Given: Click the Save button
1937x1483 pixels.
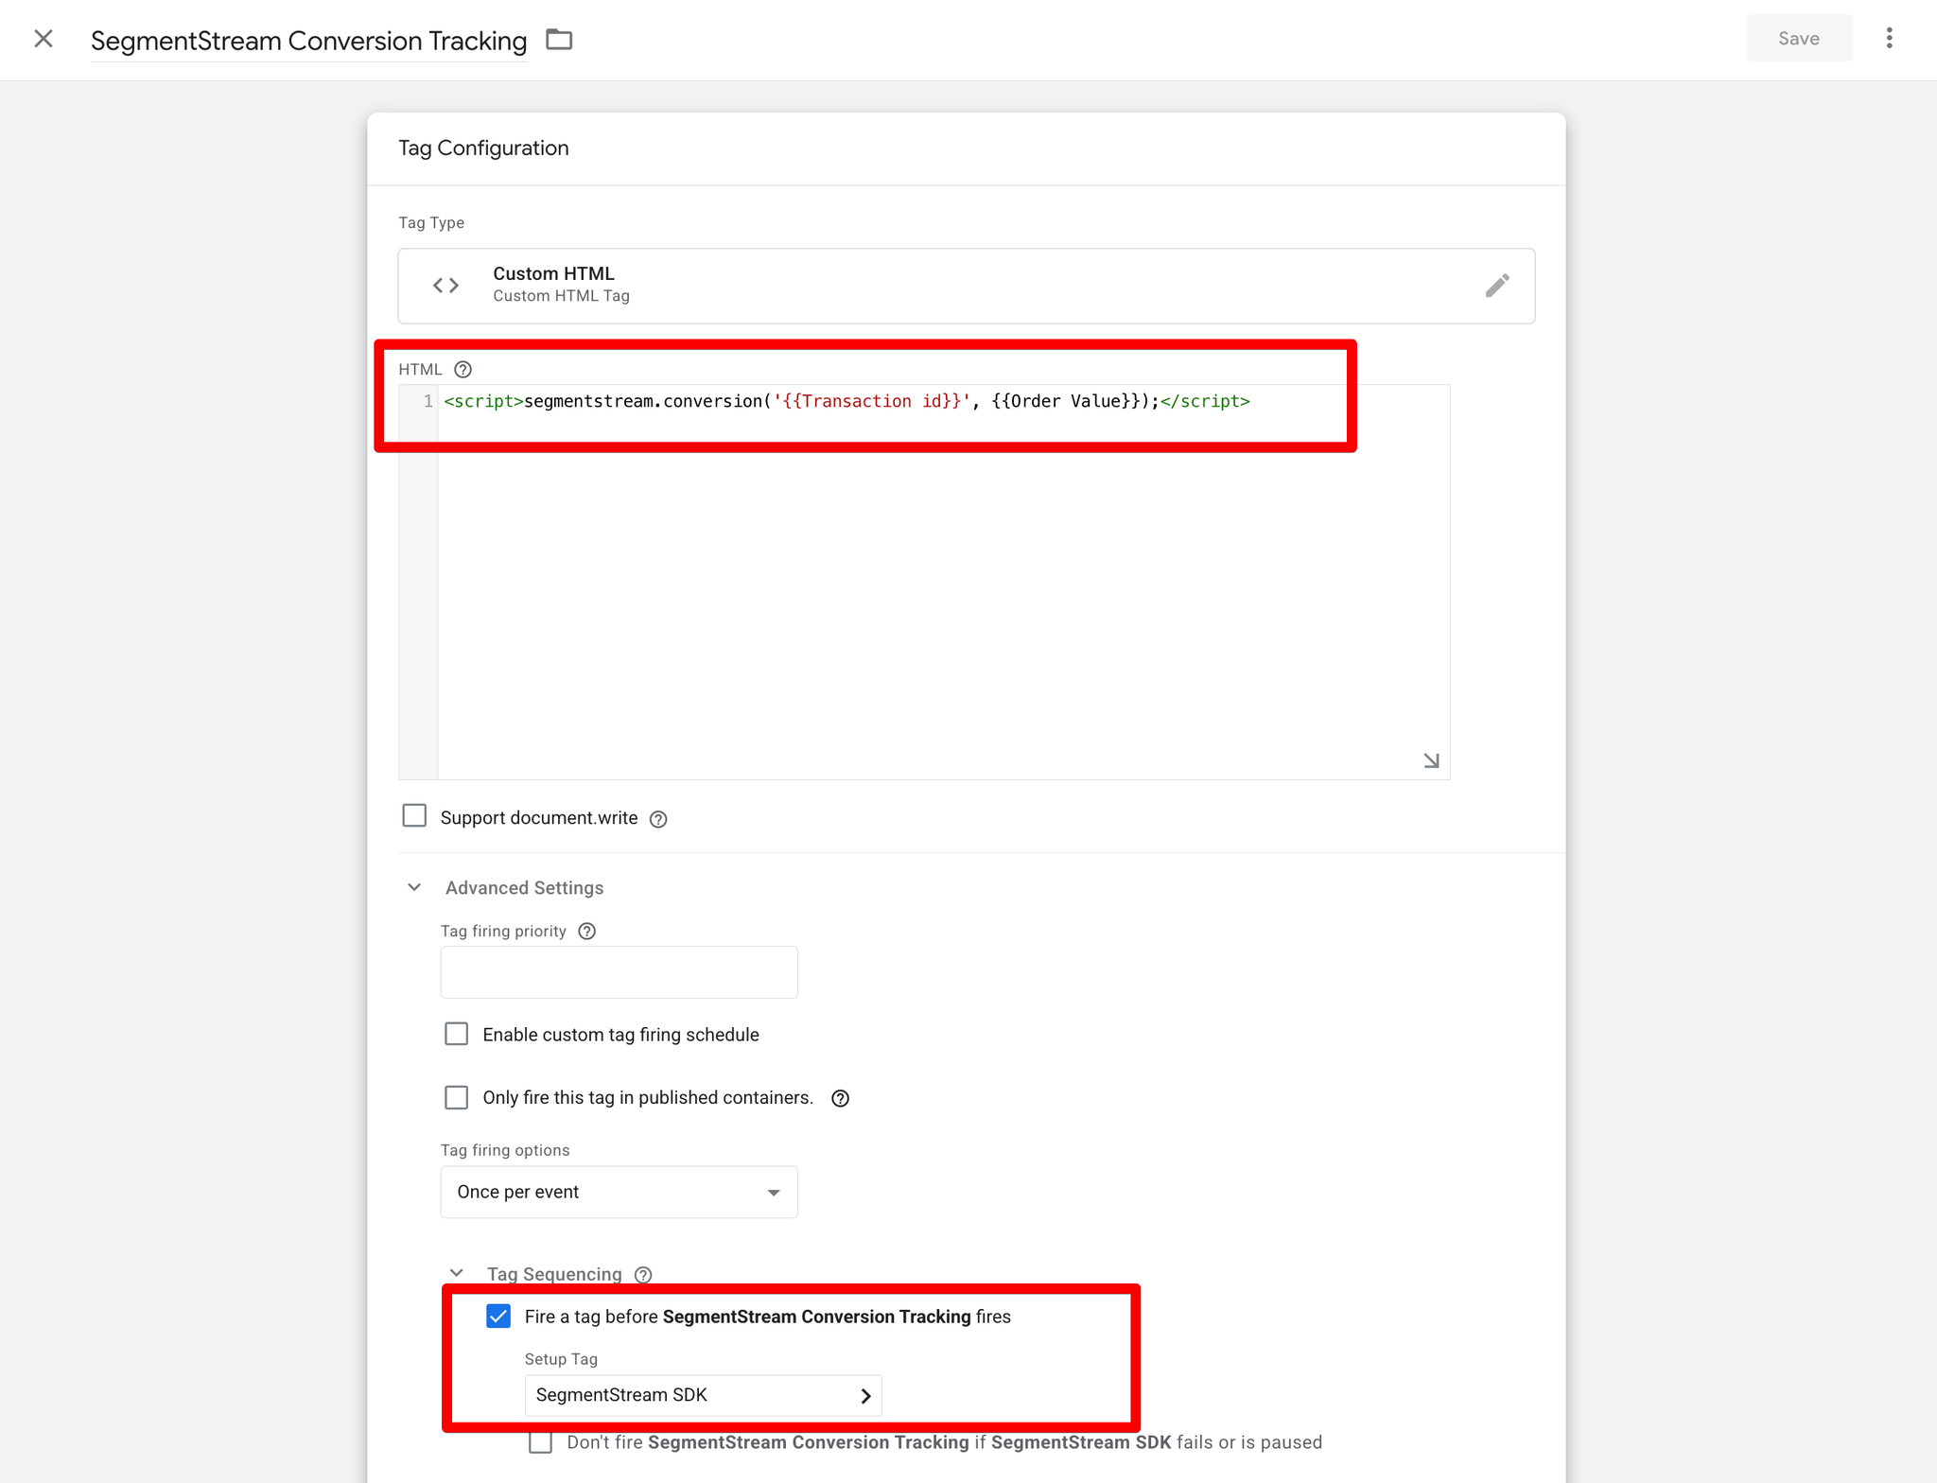Looking at the screenshot, I should 1798,39.
